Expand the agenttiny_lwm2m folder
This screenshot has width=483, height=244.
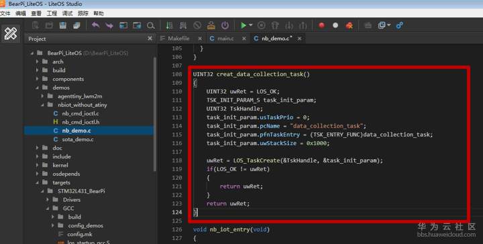pyautogui.click(x=42, y=96)
